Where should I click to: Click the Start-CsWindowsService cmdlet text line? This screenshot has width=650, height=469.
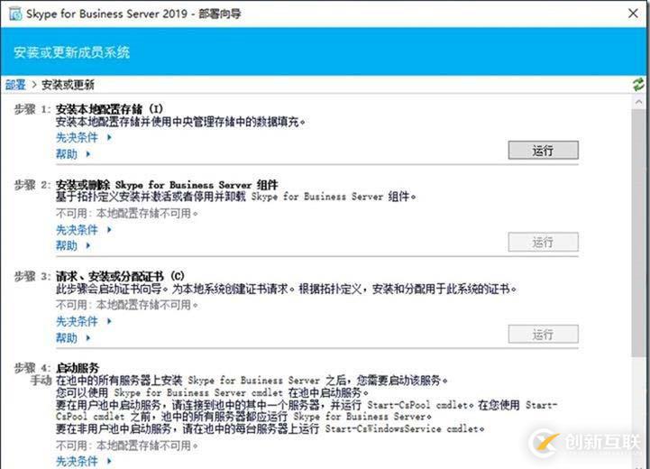(270, 428)
